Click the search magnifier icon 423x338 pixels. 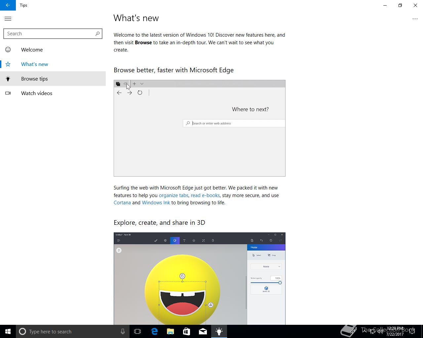click(97, 34)
